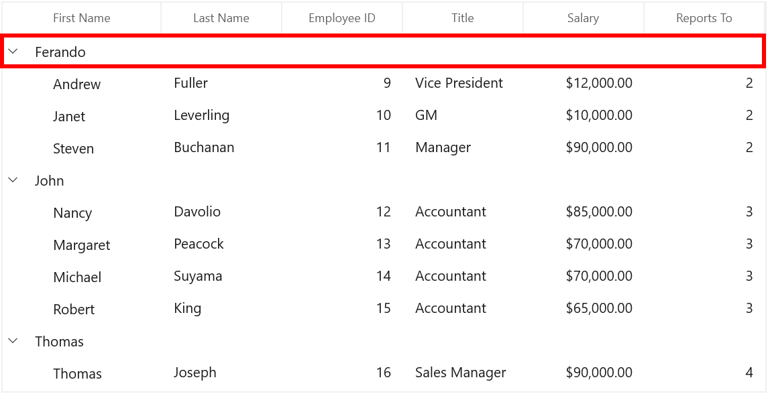Click Michael's Accountant title cell

tap(451, 276)
